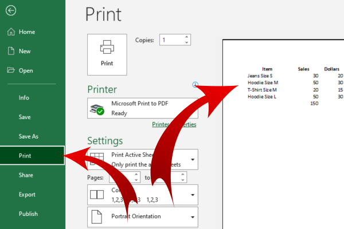The height and width of the screenshot is (229, 344).
Task: Click the 150 sales total in preview
Action: (314, 104)
